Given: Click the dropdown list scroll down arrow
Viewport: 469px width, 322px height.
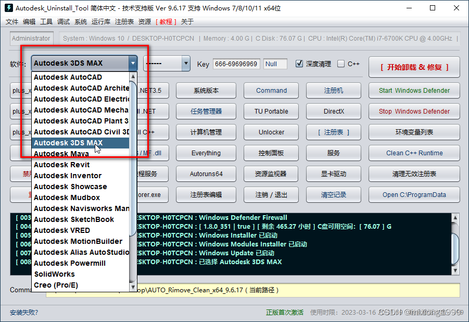Looking at the screenshot, I should [133, 287].
